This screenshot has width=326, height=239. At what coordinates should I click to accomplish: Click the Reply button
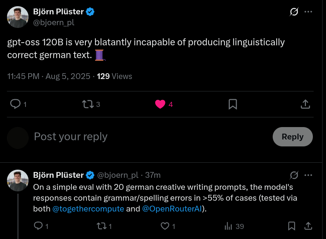point(292,137)
